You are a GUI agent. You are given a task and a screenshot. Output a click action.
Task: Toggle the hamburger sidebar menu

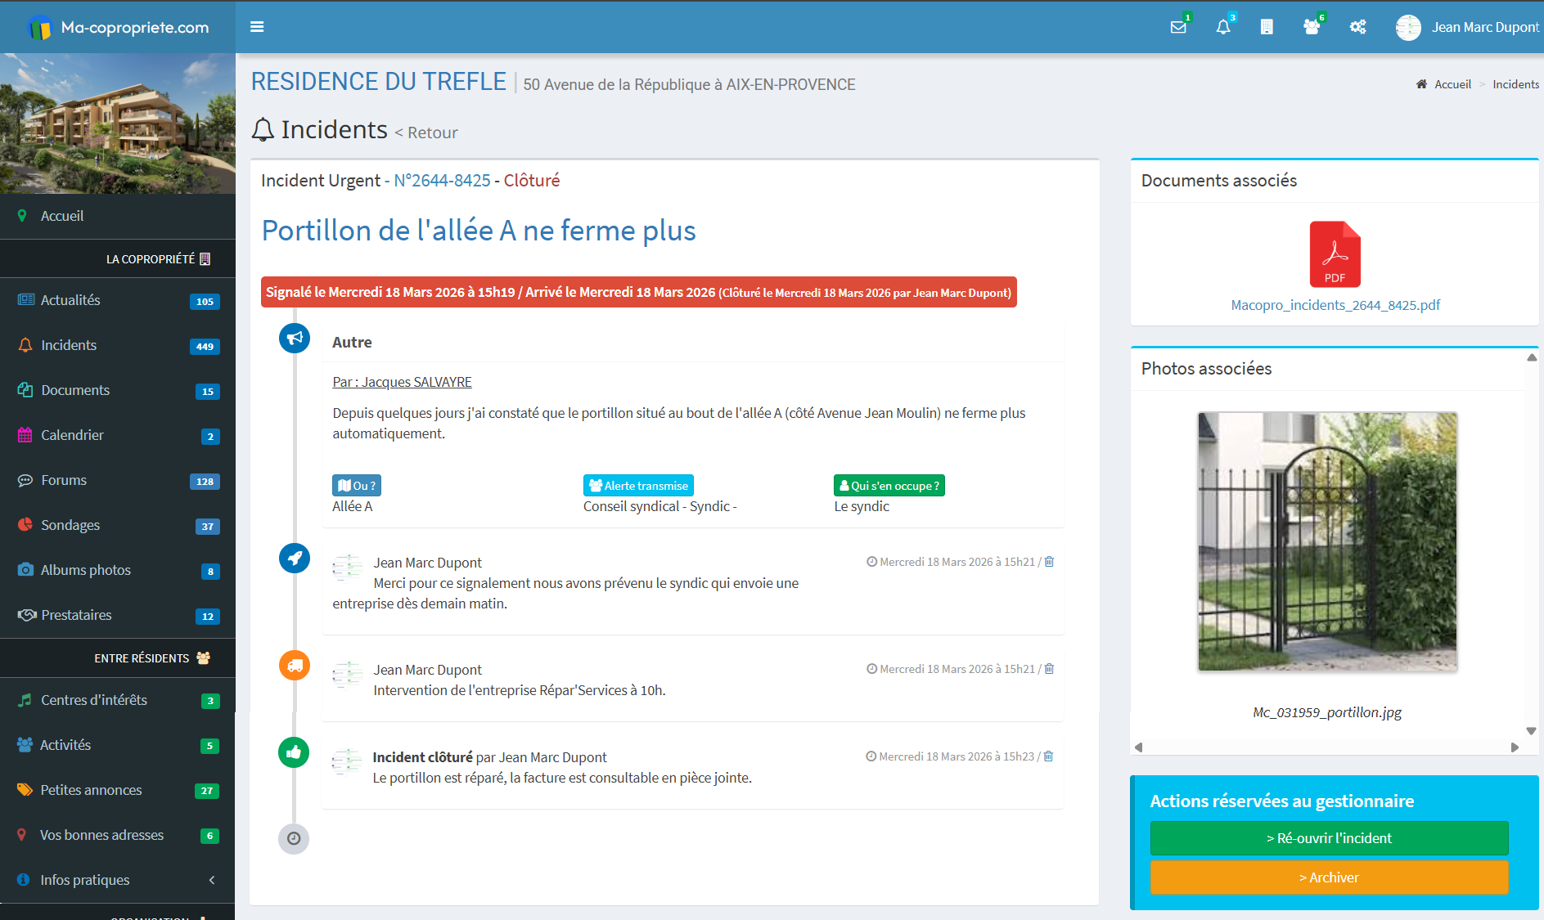tap(257, 27)
